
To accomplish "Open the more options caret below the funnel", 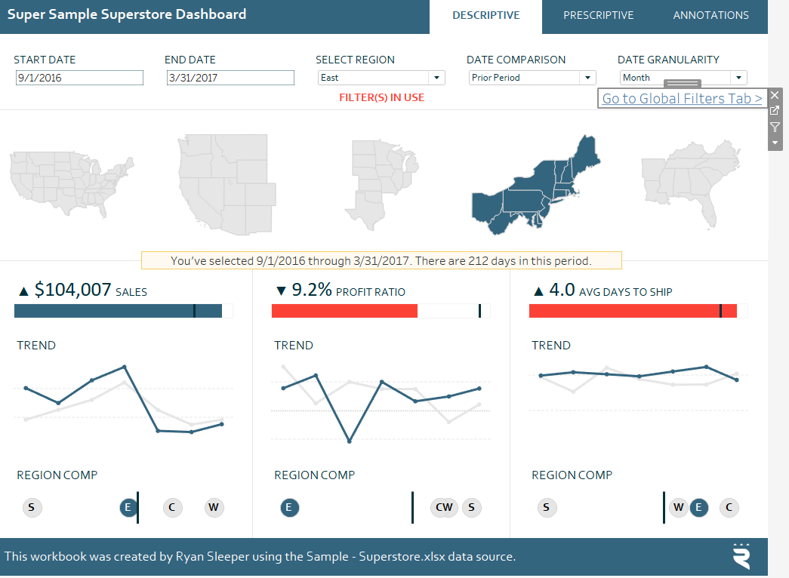I will point(775,143).
